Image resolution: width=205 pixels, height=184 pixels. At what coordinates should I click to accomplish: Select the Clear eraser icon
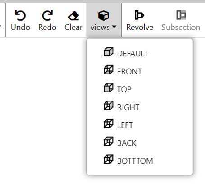(73, 15)
